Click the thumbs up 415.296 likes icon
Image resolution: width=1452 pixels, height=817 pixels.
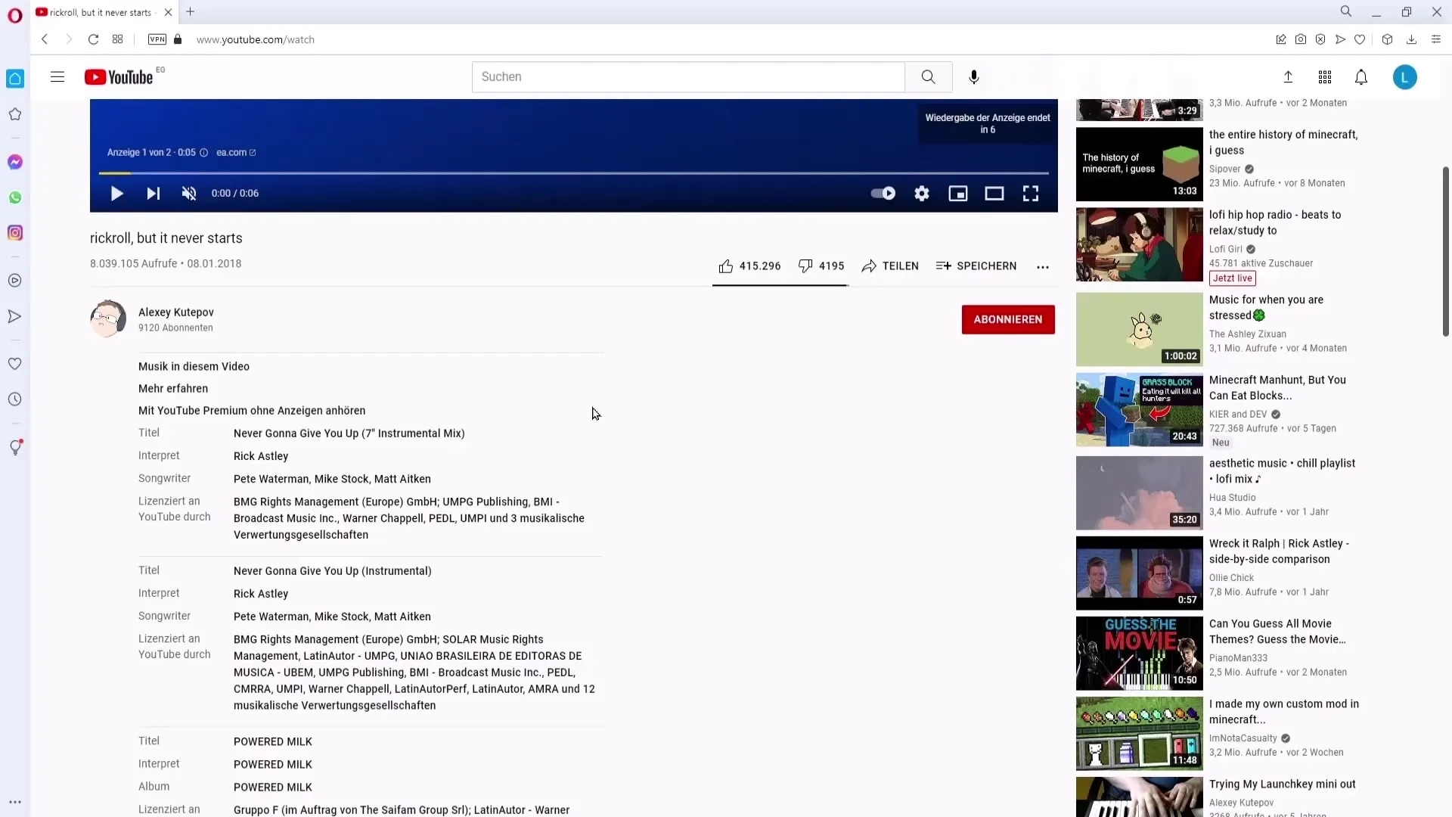tap(725, 266)
